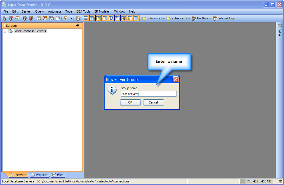Select Local Database Servers tree item

pos(30,31)
